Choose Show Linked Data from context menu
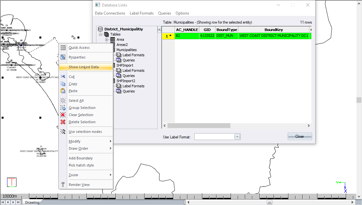The width and height of the screenshot is (362, 205). point(84,67)
